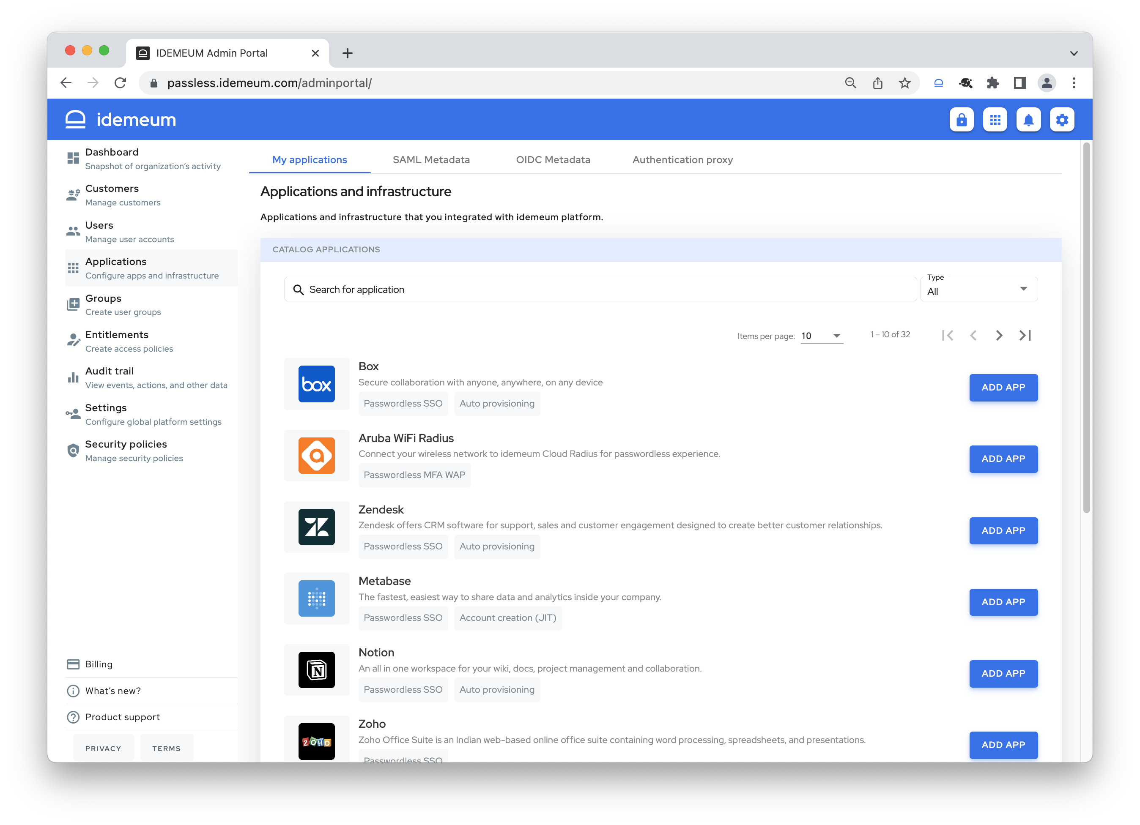
Task: Click the Zoho logo thumbnail
Action: coord(317,741)
